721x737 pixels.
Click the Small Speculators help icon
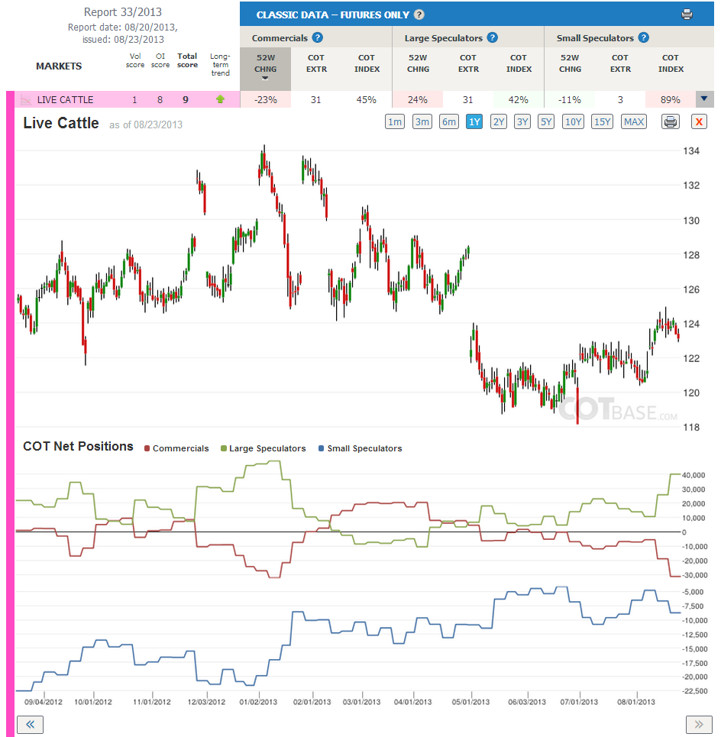[x=644, y=37]
